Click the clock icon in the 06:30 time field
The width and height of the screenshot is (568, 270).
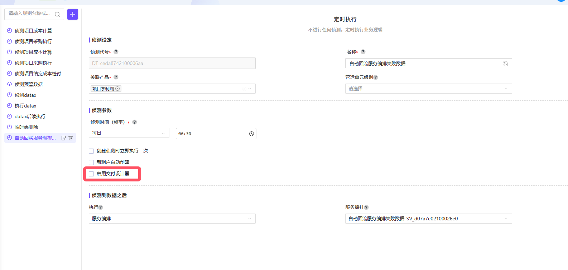[251, 134]
